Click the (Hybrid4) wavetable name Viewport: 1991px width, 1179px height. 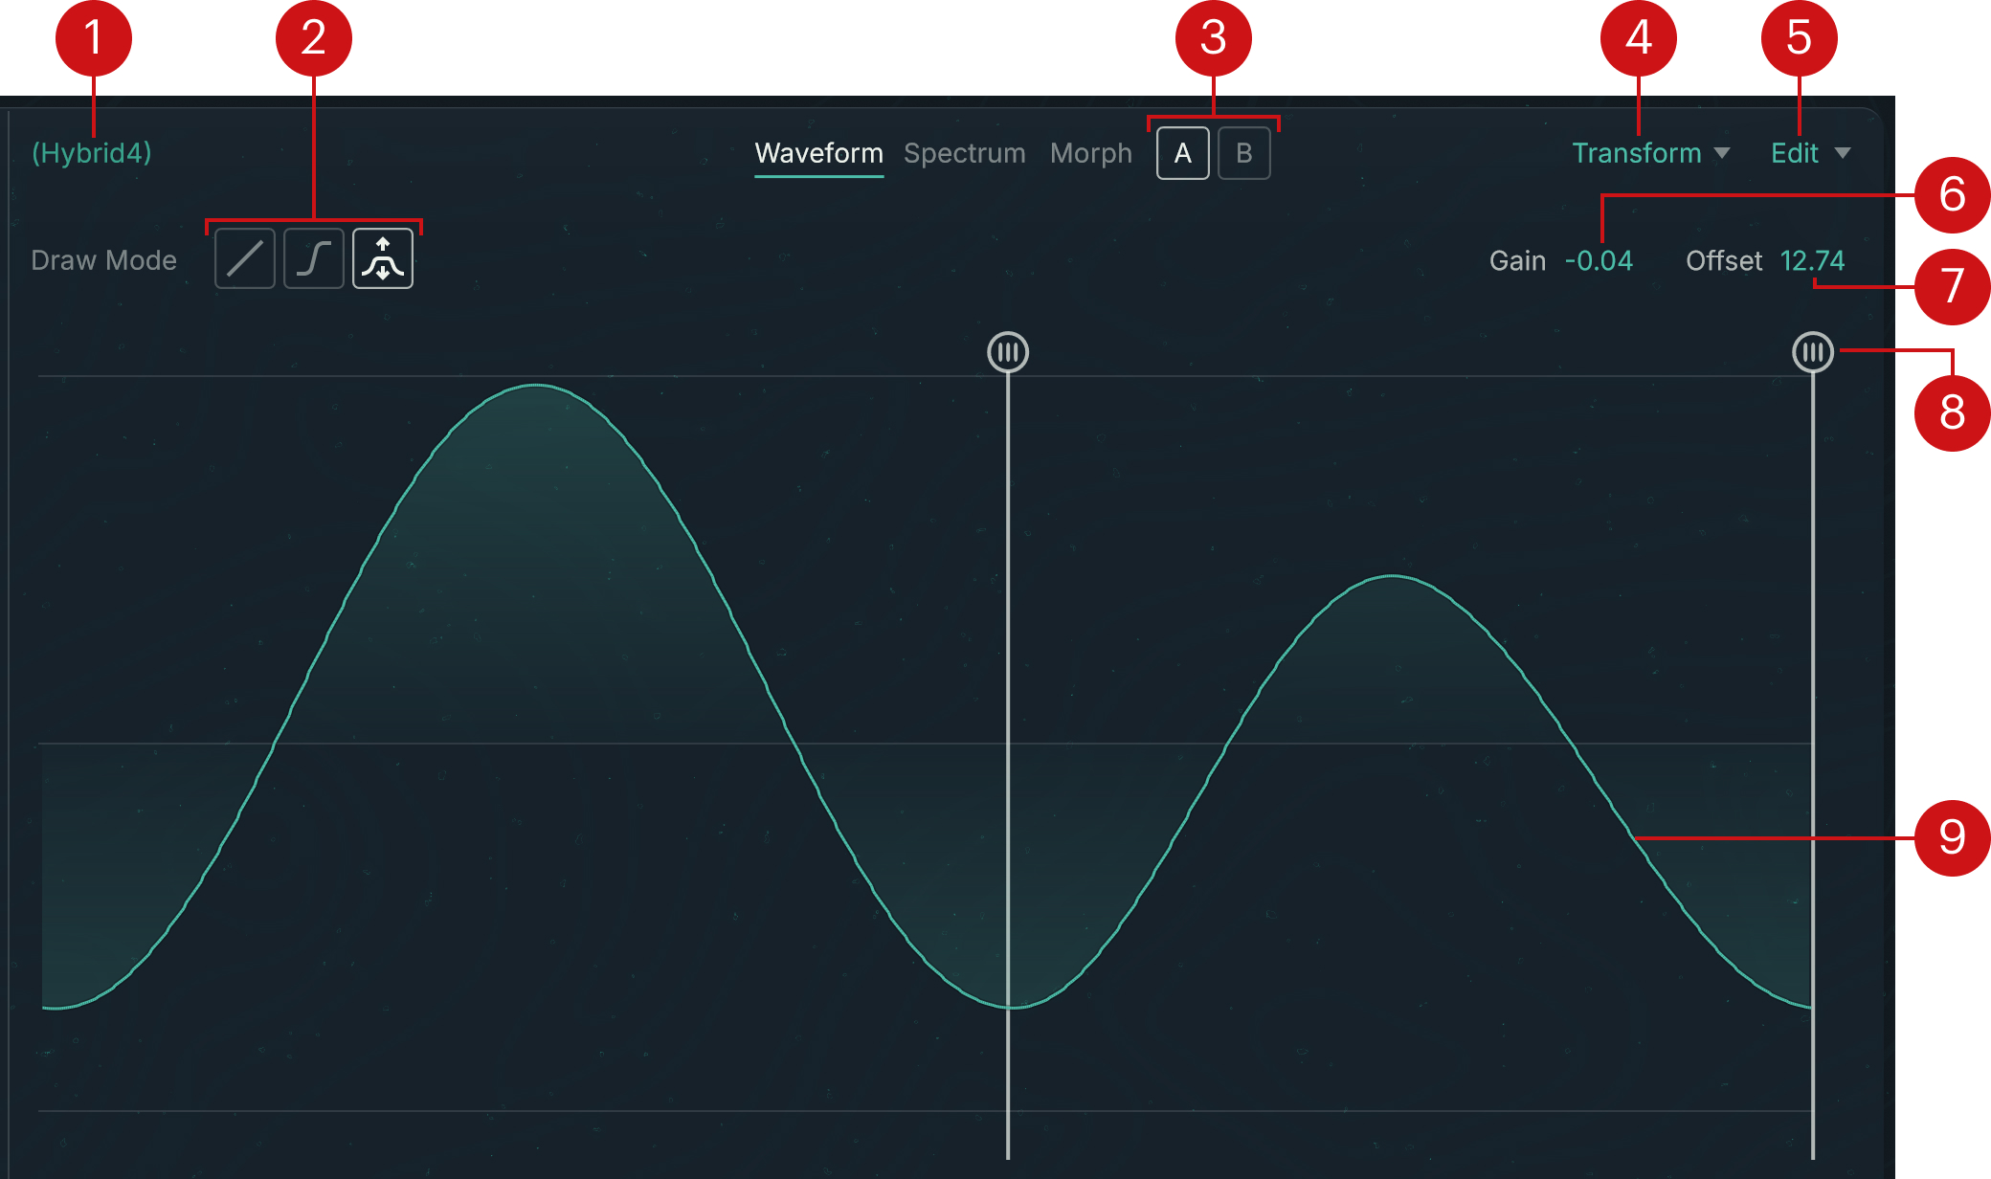[x=92, y=153]
